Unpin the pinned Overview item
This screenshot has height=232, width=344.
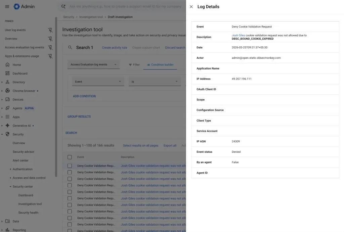pyautogui.click(x=50, y=39)
